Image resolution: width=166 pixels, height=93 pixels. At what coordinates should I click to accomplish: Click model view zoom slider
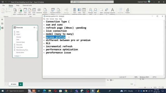point(145,87)
